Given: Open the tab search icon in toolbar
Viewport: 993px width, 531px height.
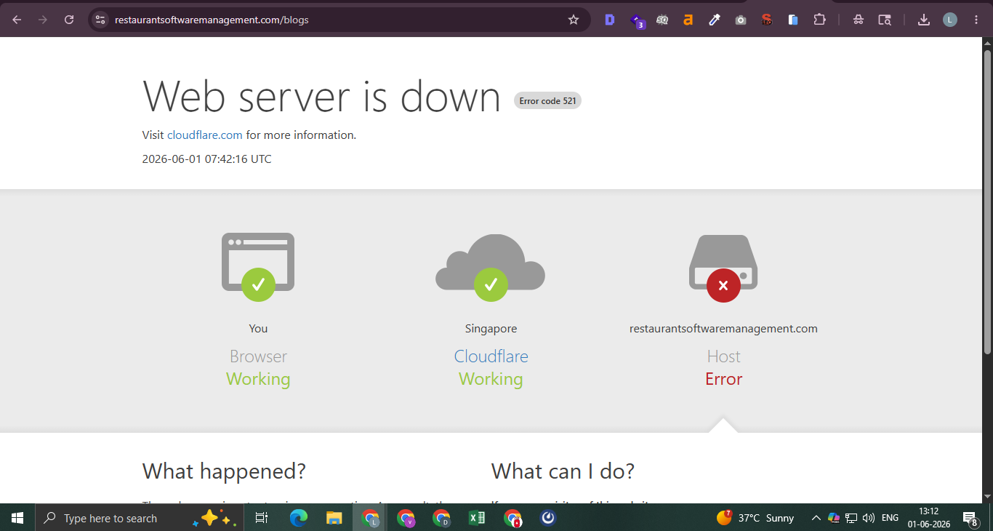Looking at the screenshot, I should pos(885,20).
